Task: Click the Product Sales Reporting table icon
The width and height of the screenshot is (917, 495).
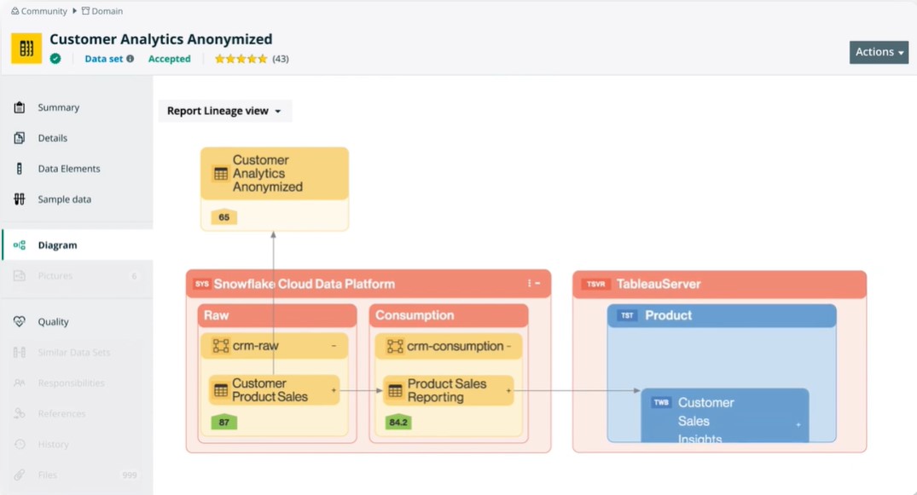Action: [395, 391]
